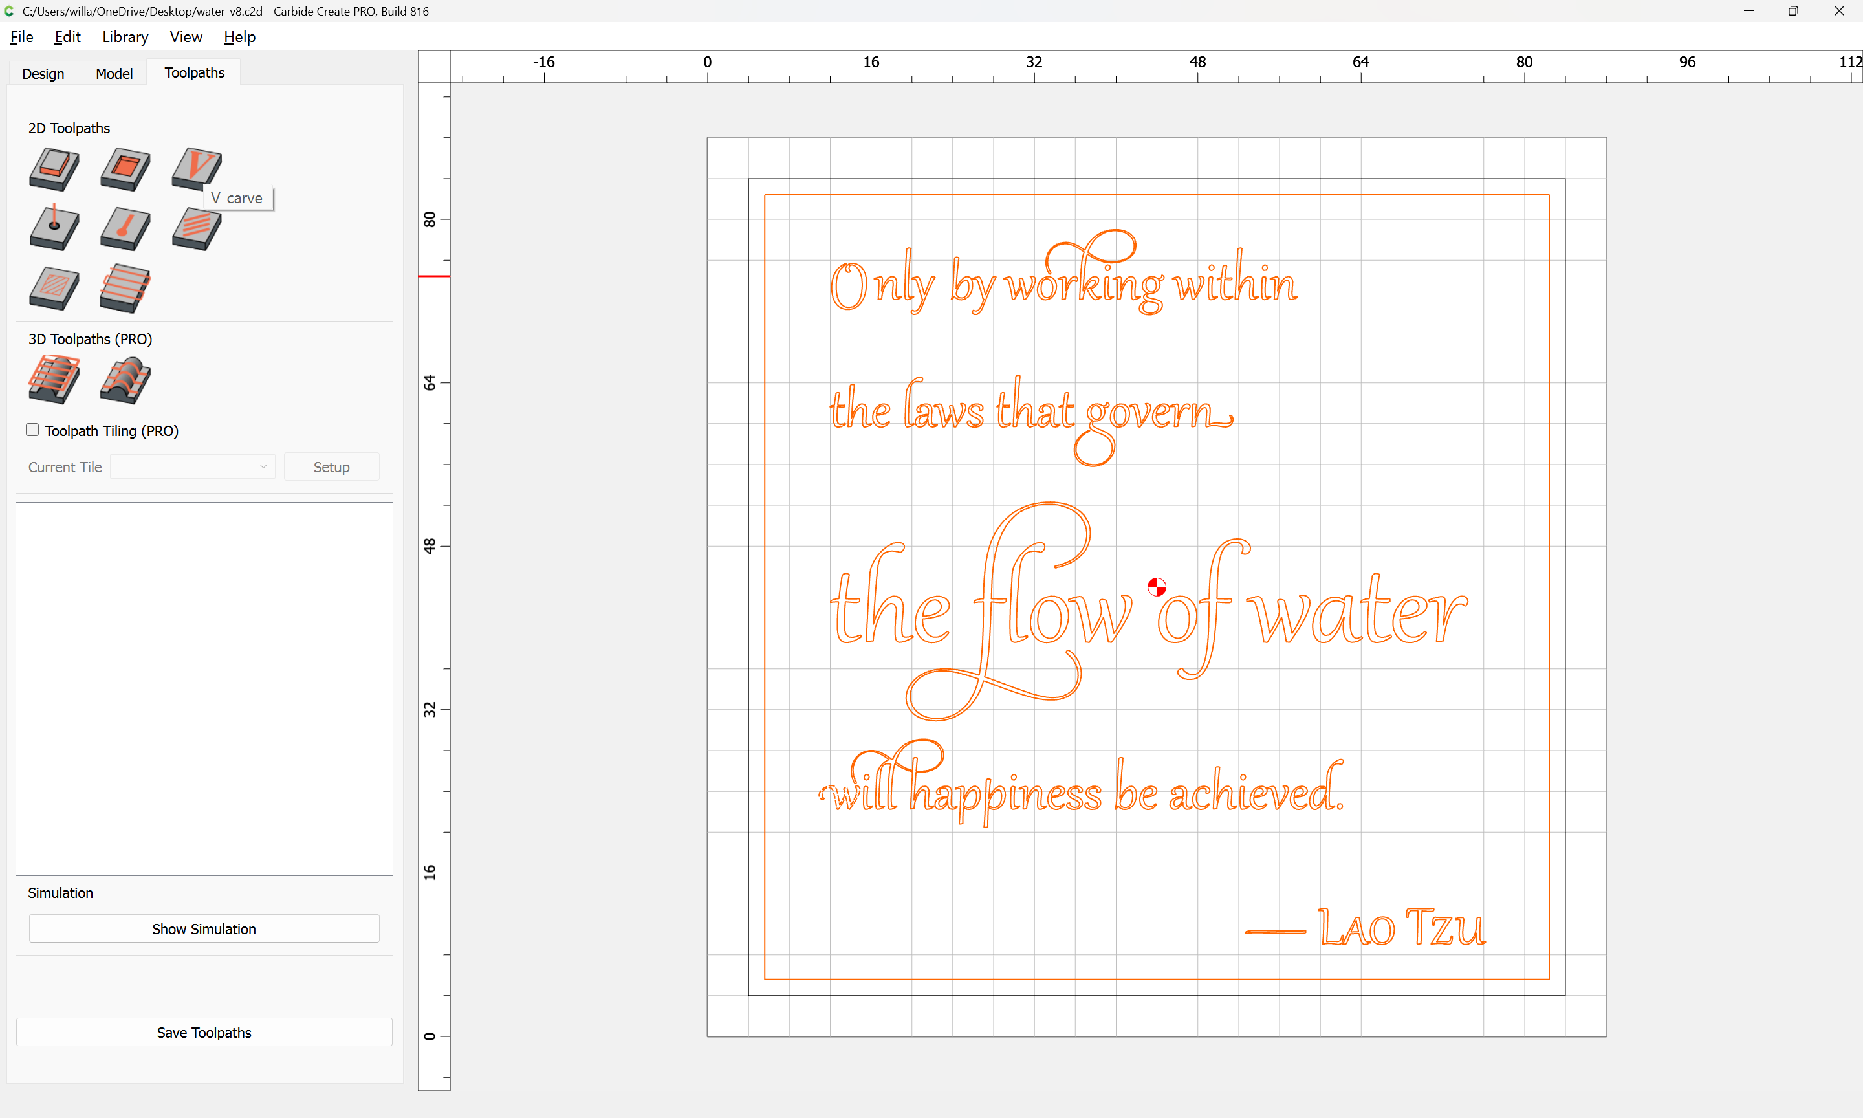Click the '3D Toolpaths (PRO)' group label
The width and height of the screenshot is (1863, 1118).
click(x=91, y=339)
